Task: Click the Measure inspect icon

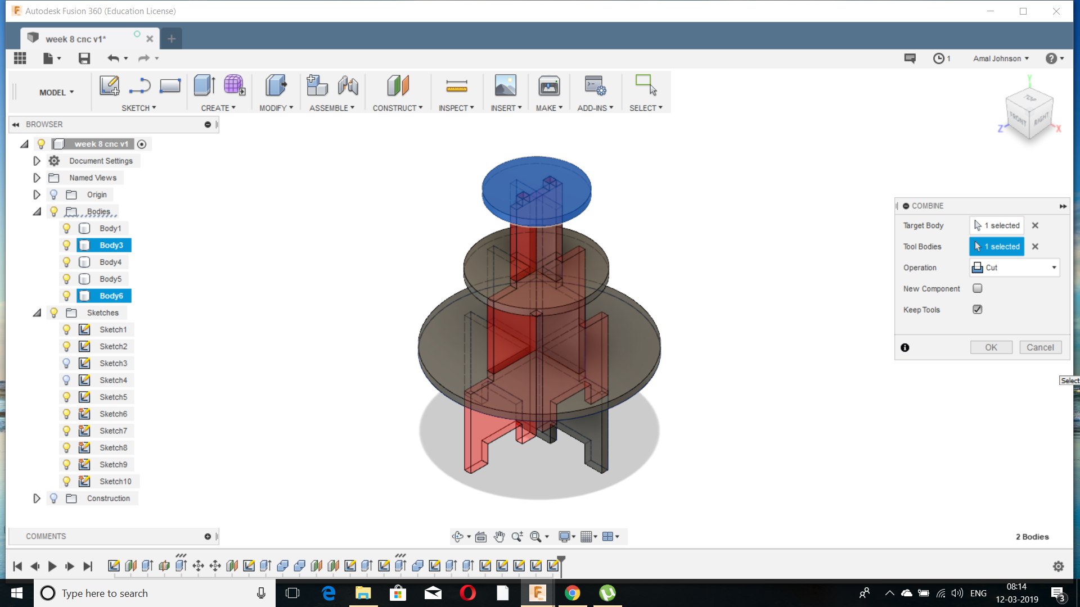Action: (x=456, y=86)
